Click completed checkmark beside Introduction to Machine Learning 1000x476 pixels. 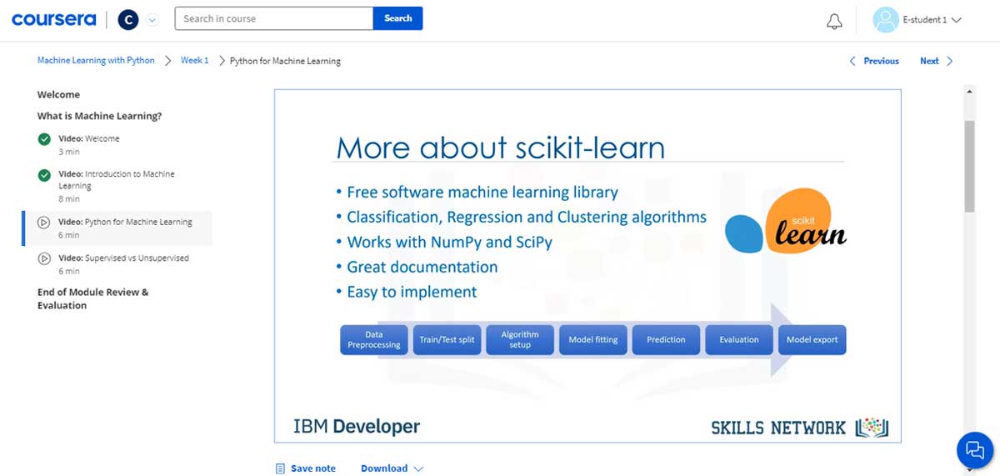coord(44,175)
